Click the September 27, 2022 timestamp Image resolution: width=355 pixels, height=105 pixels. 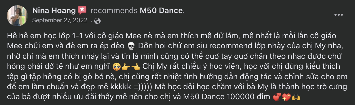(x=60, y=20)
